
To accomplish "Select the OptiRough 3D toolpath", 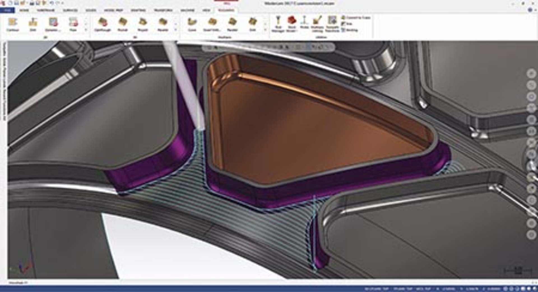I will (x=103, y=24).
